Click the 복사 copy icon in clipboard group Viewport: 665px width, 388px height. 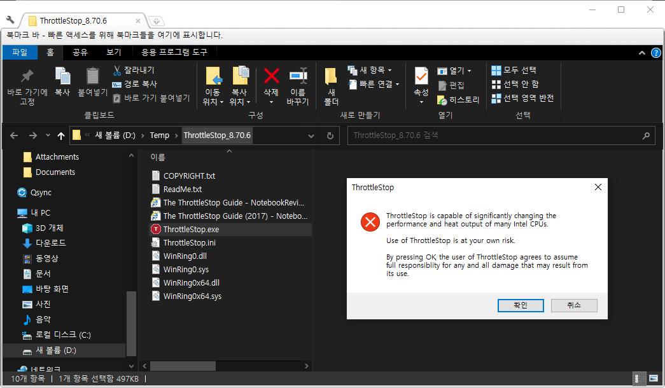(63, 77)
